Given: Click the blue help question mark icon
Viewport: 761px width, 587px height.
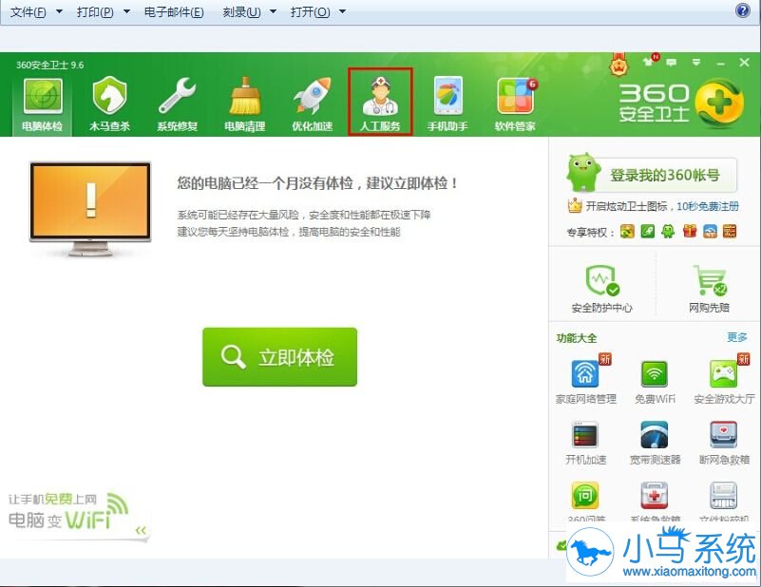Looking at the screenshot, I should coord(743,10).
